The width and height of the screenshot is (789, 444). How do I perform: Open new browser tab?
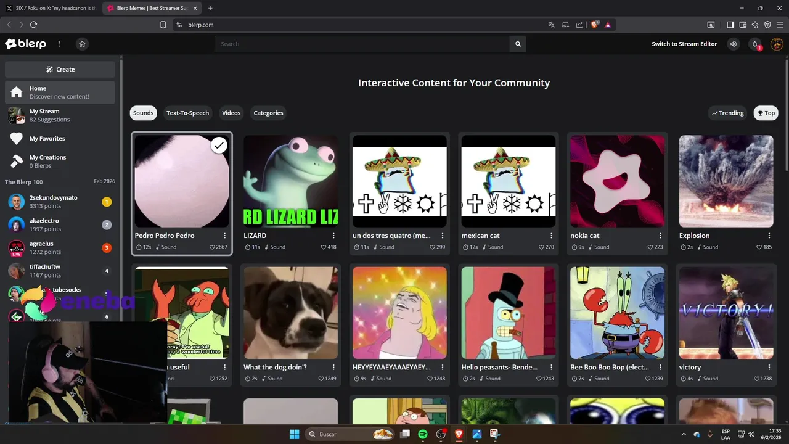coord(210,8)
